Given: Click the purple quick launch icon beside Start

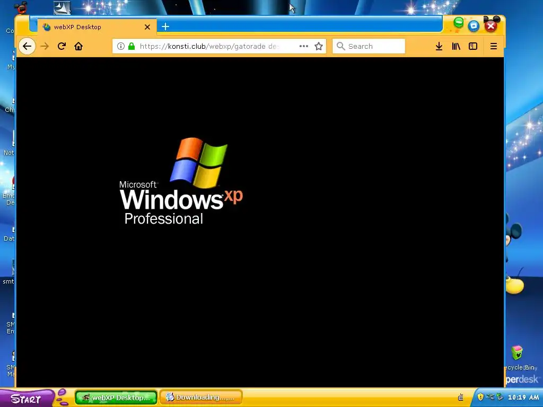Looking at the screenshot, I should [63, 397].
